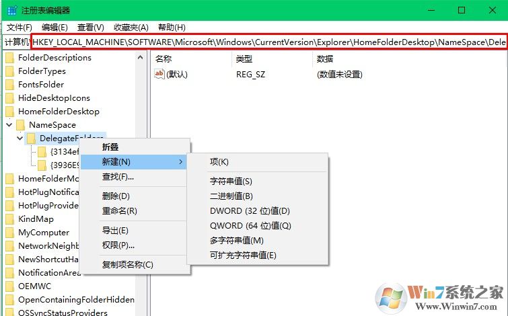Select the DelegateFolders folder icon
The height and width of the screenshot is (316, 508).
(x=31, y=139)
